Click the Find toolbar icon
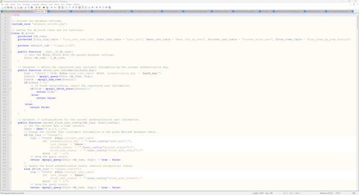Viewport: 359px width, 195px height. tap(44, 7)
